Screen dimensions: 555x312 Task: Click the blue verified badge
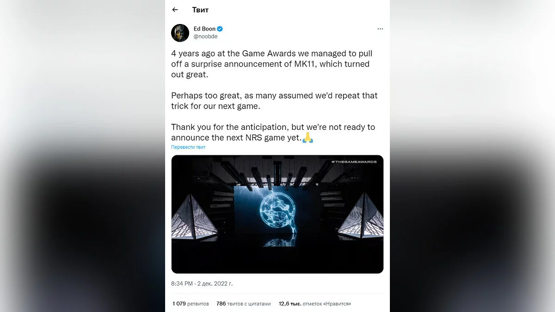tap(221, 29)
